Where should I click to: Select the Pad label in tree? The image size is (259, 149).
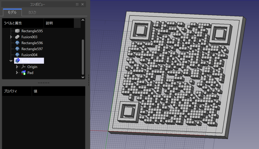[30, 73]
